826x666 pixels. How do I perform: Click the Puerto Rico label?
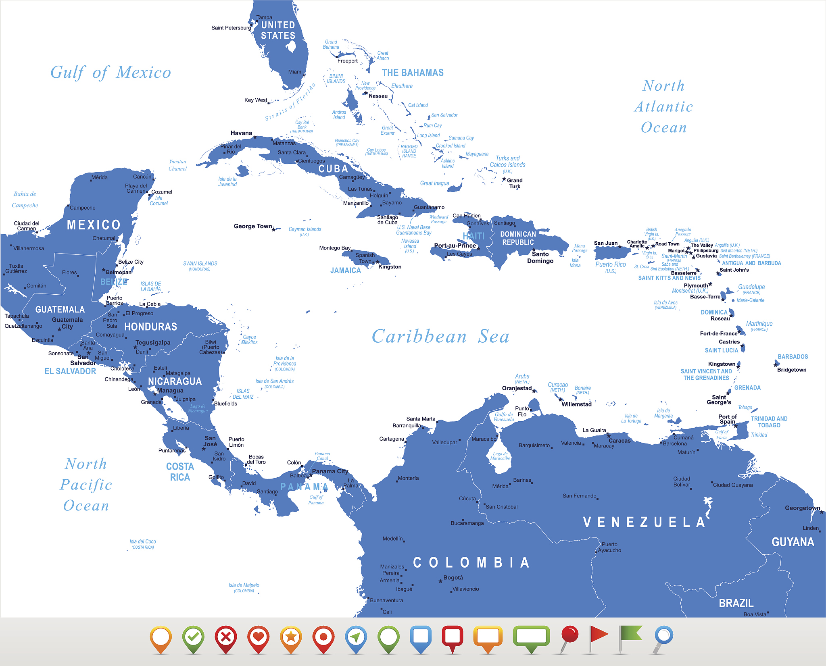(611, 264)
